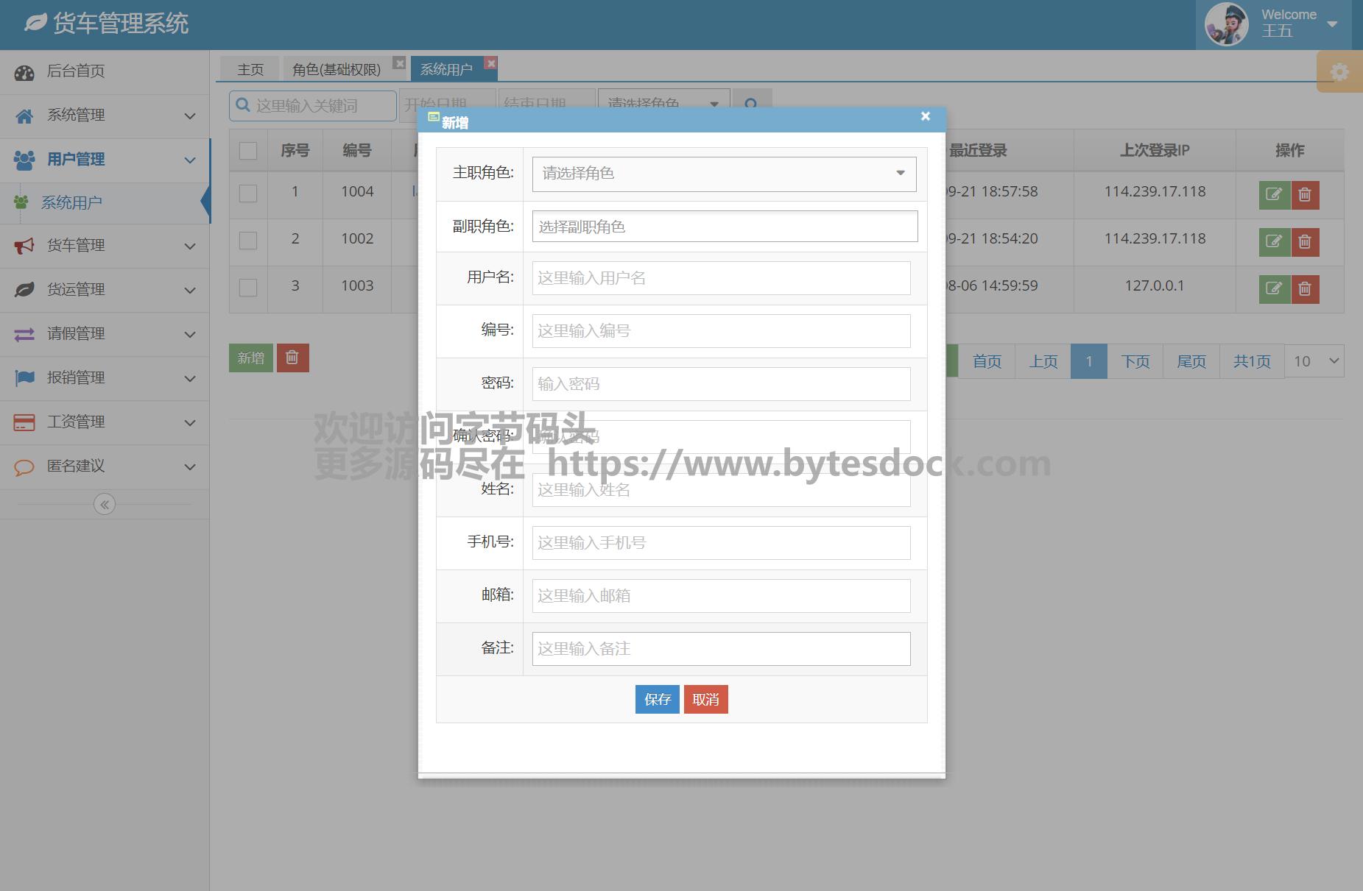The width and height of the screenshot is (1363, 891).
Task: Click red delete icon for user 1003
Action: 1305,289
